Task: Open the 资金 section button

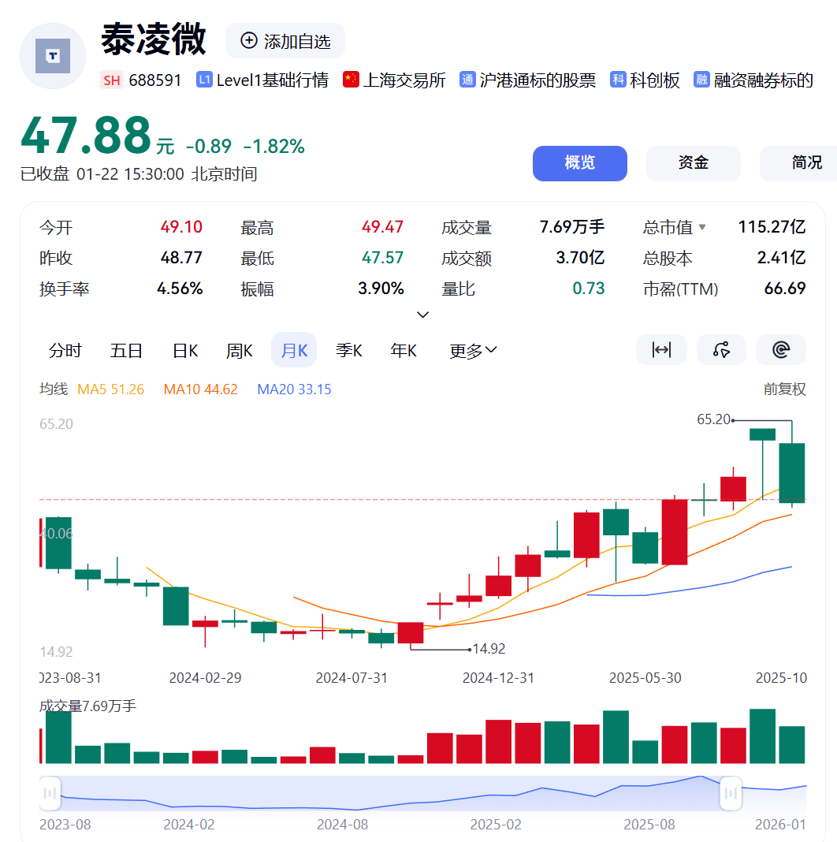Action: 693,163
